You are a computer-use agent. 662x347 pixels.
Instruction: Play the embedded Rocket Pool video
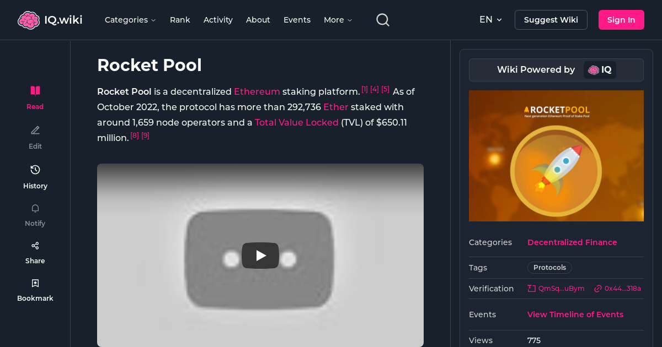coord(260,255)
